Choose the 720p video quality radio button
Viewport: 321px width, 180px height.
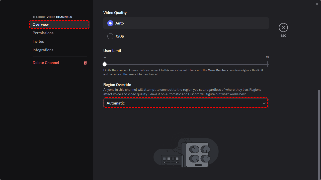(x=110, y=36)
